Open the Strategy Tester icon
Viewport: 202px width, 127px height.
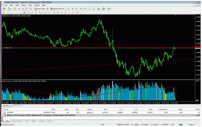click(31, 9)
